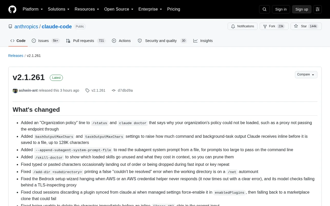
Task: Switch to the Issues tab
Action: click(46, 41)
